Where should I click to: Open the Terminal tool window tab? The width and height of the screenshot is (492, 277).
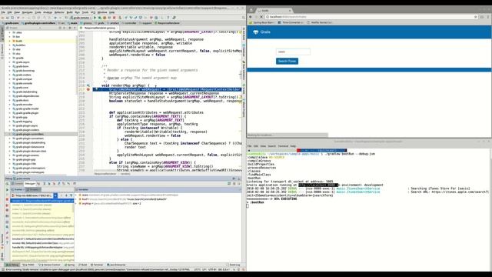point(97,265)
